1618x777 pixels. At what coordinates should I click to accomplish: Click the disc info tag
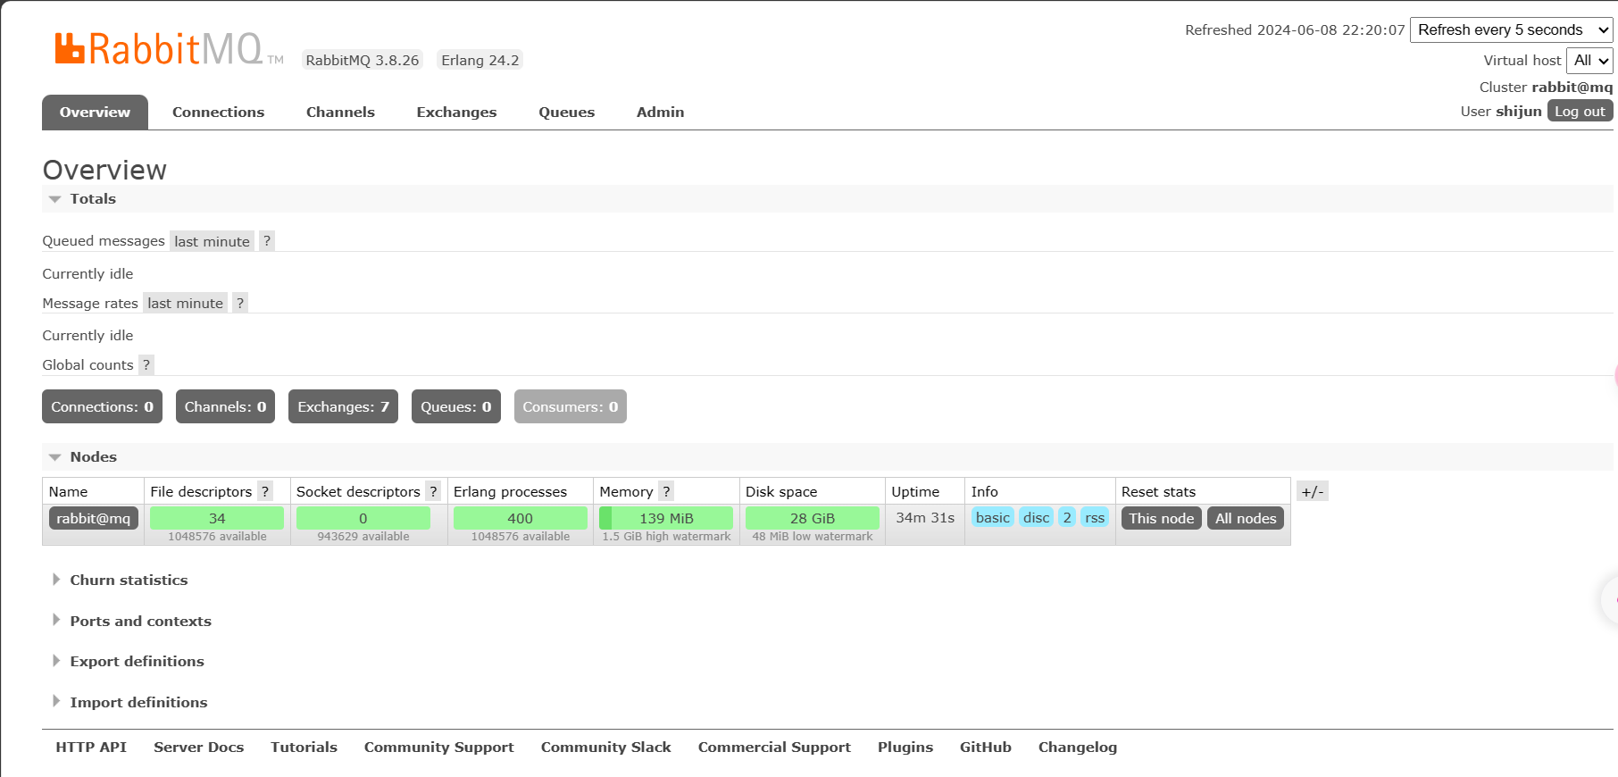point(1036,517)
